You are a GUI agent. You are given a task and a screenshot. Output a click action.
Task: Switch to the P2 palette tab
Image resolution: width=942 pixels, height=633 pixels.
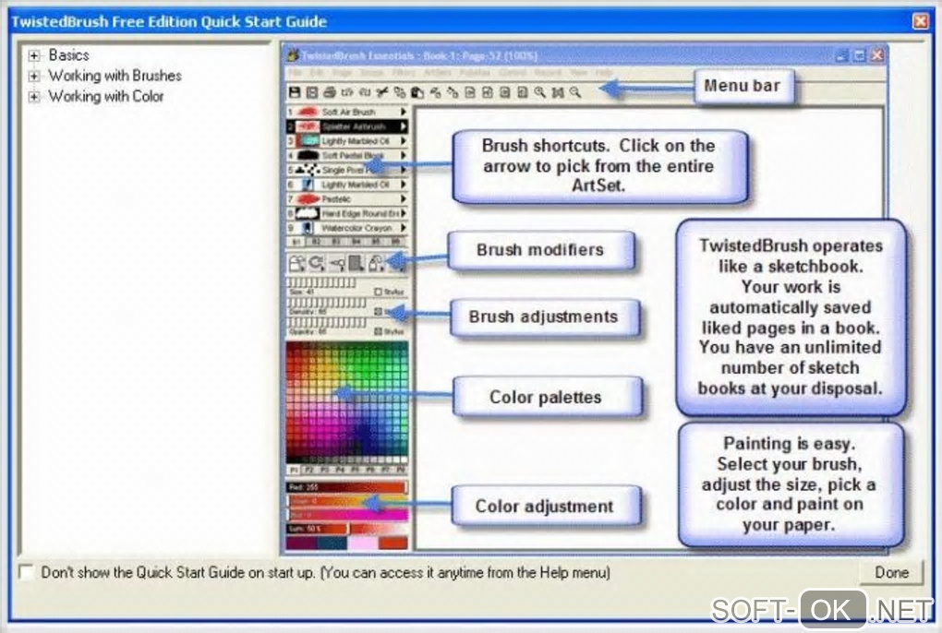308,470
